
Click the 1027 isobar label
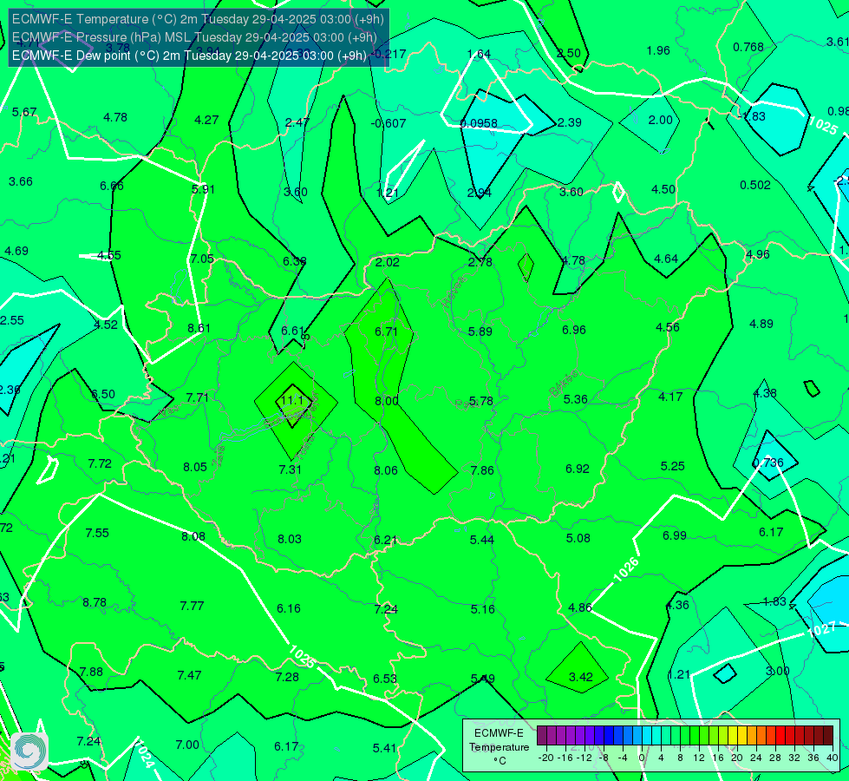821,630
